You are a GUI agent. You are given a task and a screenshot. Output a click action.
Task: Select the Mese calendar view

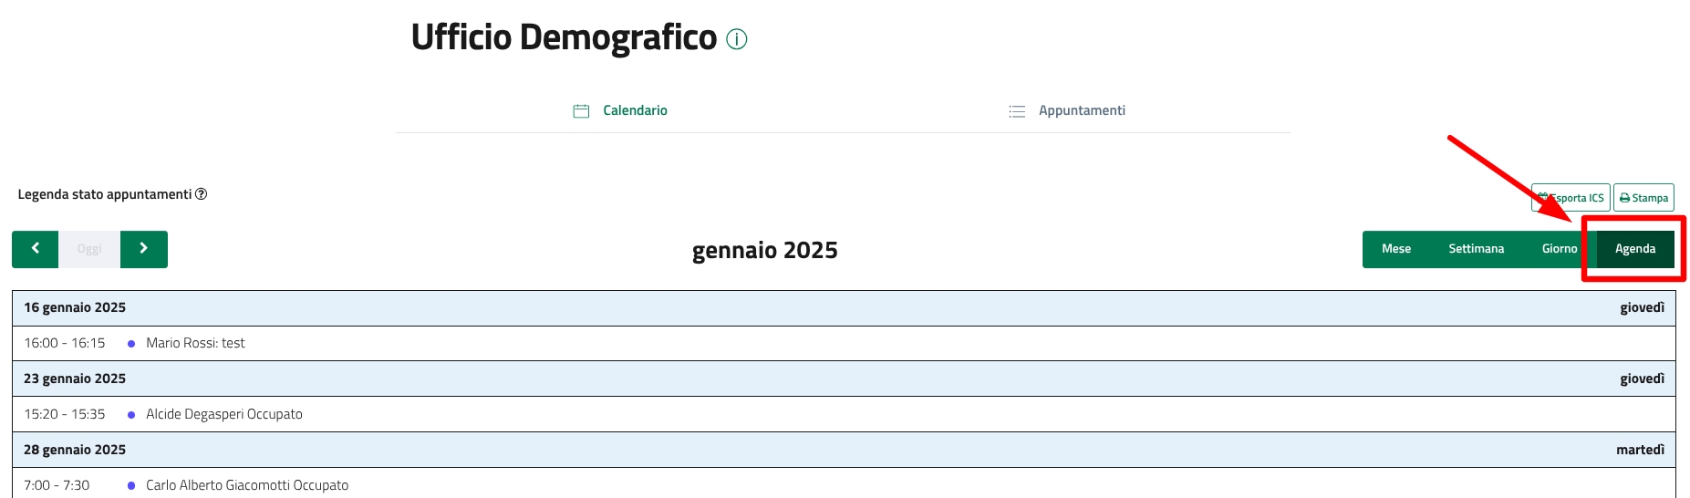pos(1395,249)
